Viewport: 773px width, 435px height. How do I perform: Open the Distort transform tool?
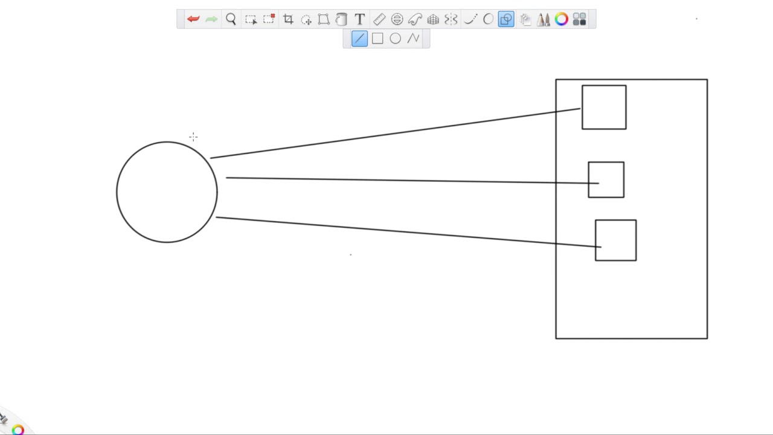pyautogui.click(x=324, y=19)
